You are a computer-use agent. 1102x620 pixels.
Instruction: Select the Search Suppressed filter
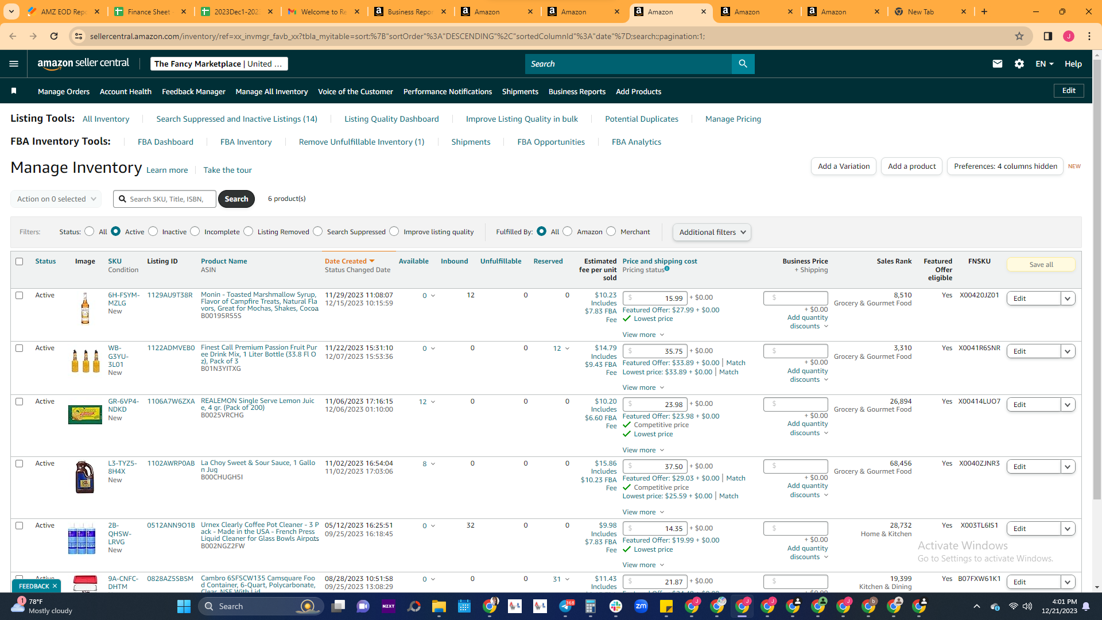pos(317,231)
